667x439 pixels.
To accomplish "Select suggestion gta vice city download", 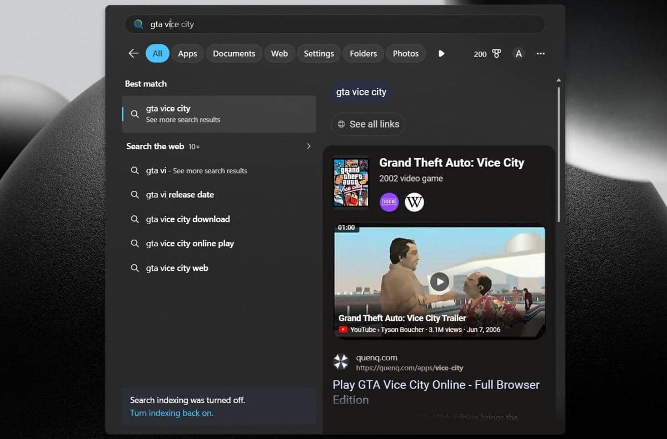I will point(219,219).
